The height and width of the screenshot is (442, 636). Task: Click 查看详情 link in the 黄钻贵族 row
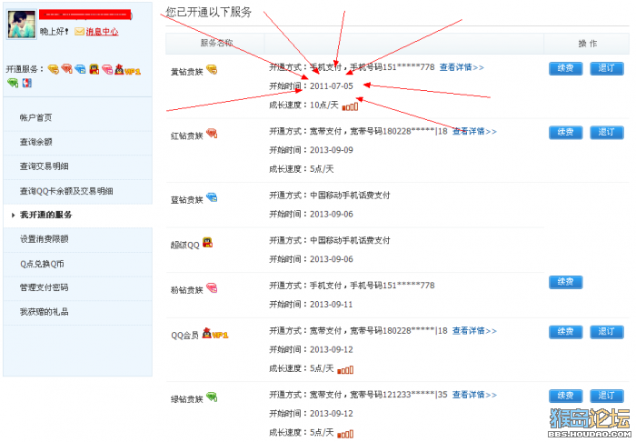coord(462,67)
